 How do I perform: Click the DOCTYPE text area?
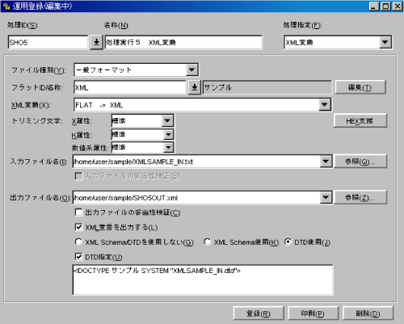pyautogui.click(x=203, y=280)
